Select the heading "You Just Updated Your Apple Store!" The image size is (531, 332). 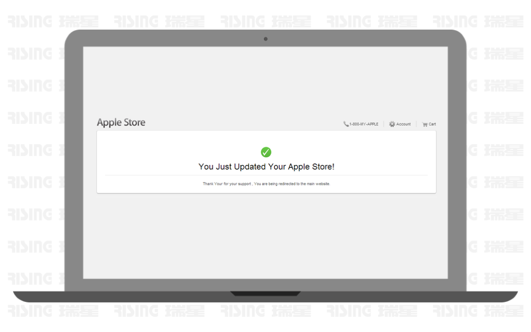tap(266, 167)
